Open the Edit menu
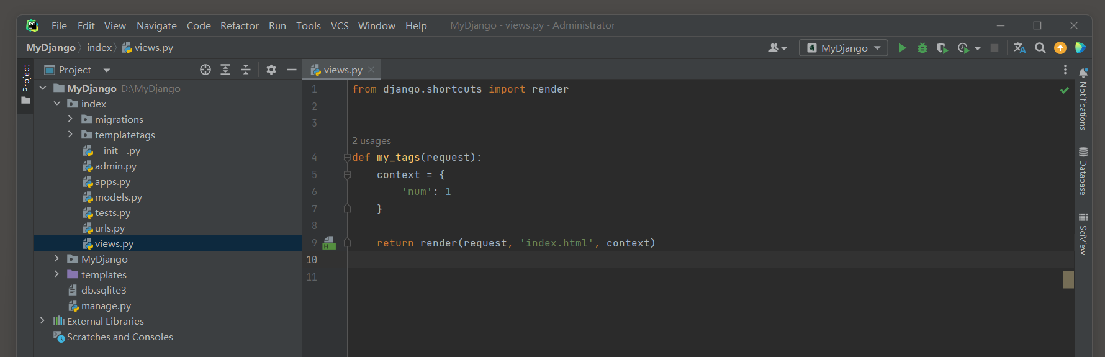 click(86, 25)
